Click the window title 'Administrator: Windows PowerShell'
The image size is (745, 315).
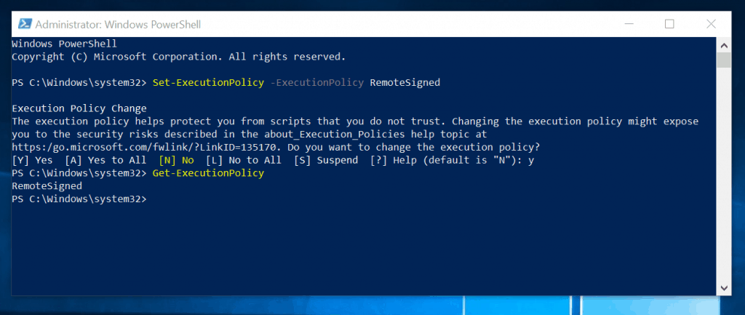pyautogui.click(x=118, y=25)
